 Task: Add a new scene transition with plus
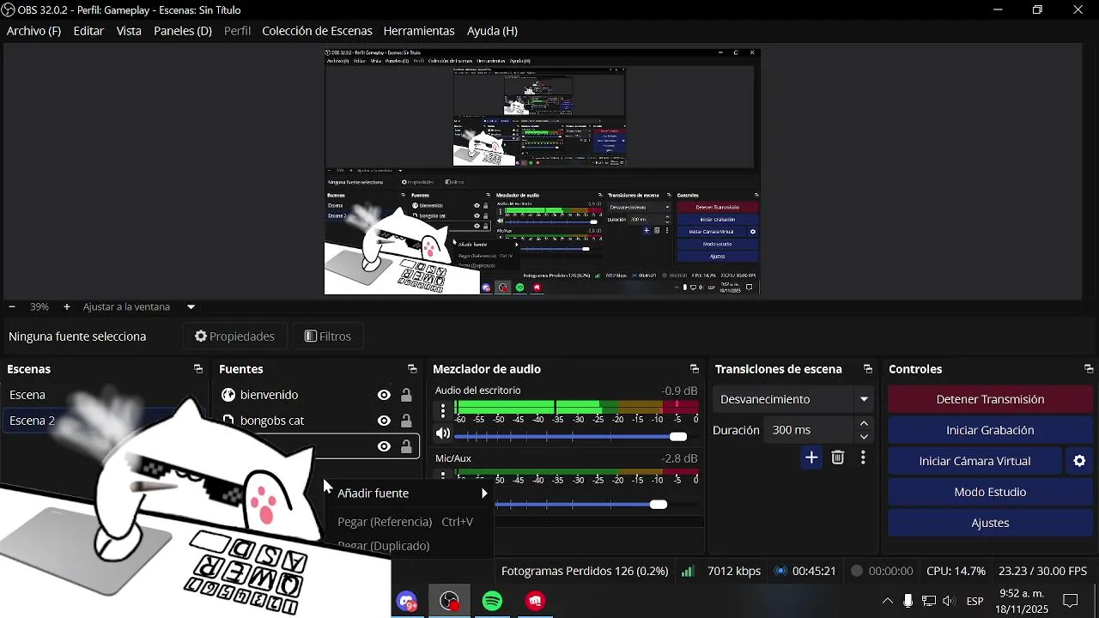pos(811,457)
